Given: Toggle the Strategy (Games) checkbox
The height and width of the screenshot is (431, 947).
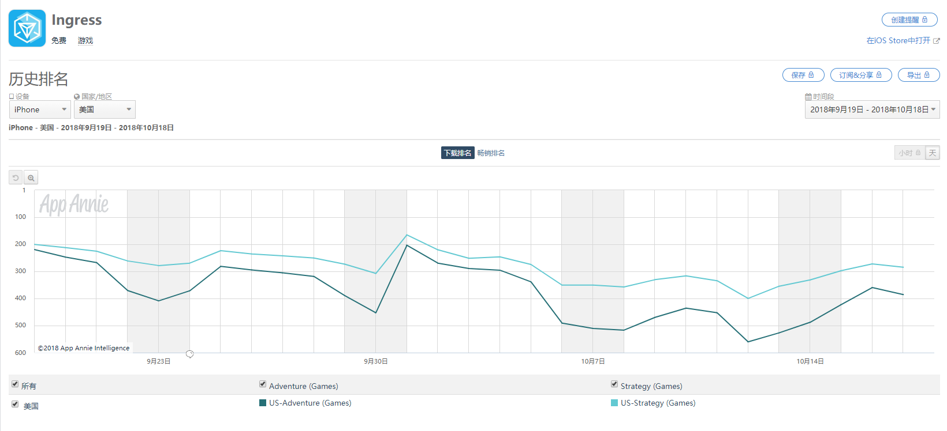Looking at the screenshot, I should pos(614,384).
